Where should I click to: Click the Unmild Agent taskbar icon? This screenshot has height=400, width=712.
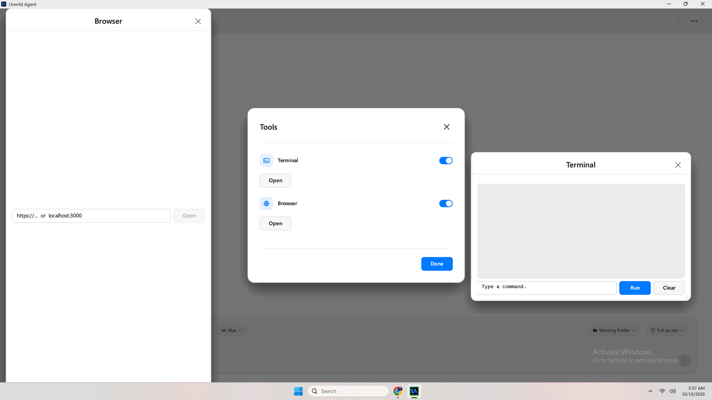tap(414, 391)
